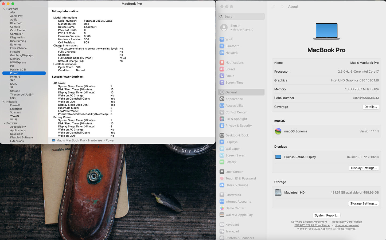Image resolution: width=386 pixels, height=240 pixels.
Task: Select Thunderbolt/USB4 in hardware list
Action: pyautogui.click(x=22, y=95)
